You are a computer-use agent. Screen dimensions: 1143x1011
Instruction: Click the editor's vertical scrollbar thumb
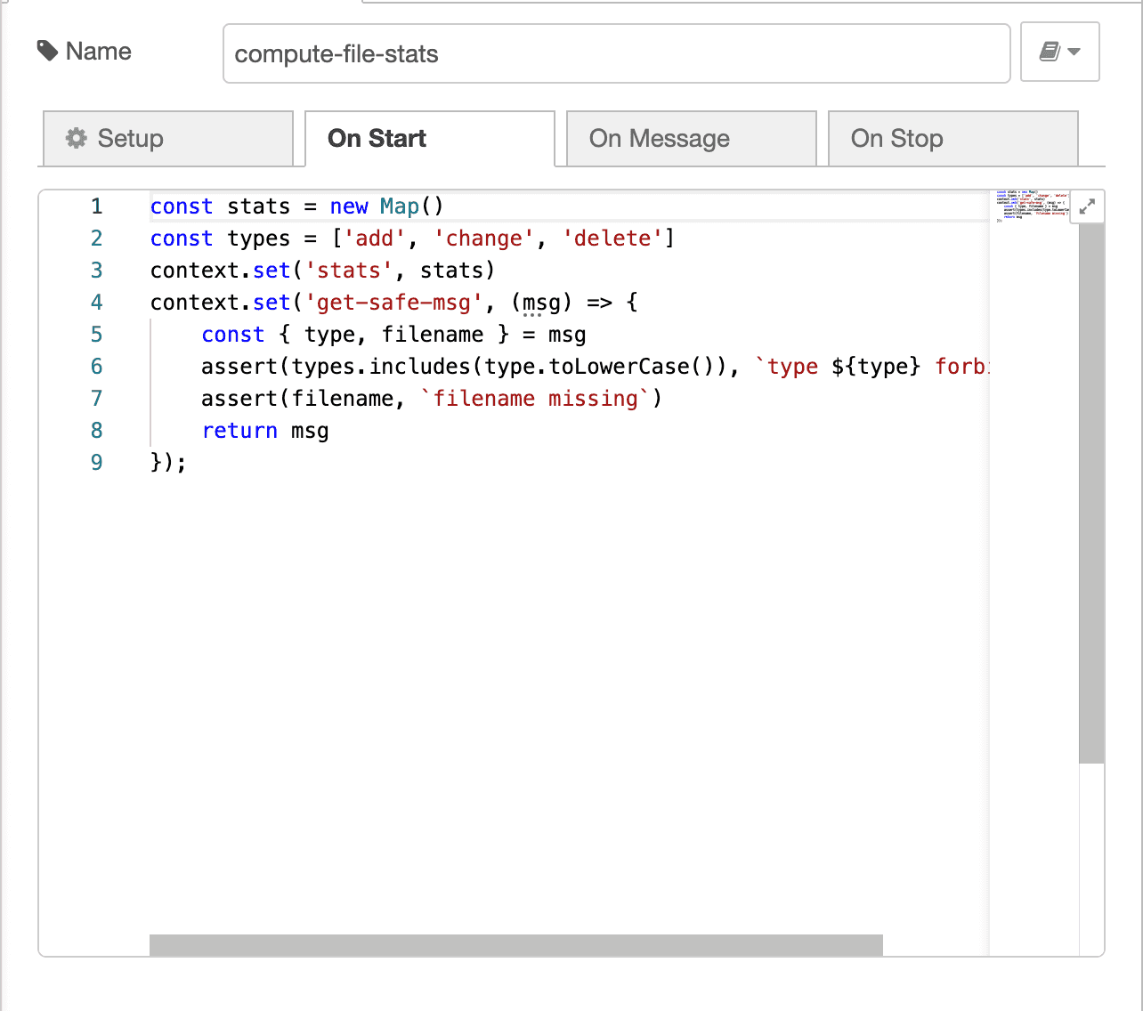[1090, 489]
